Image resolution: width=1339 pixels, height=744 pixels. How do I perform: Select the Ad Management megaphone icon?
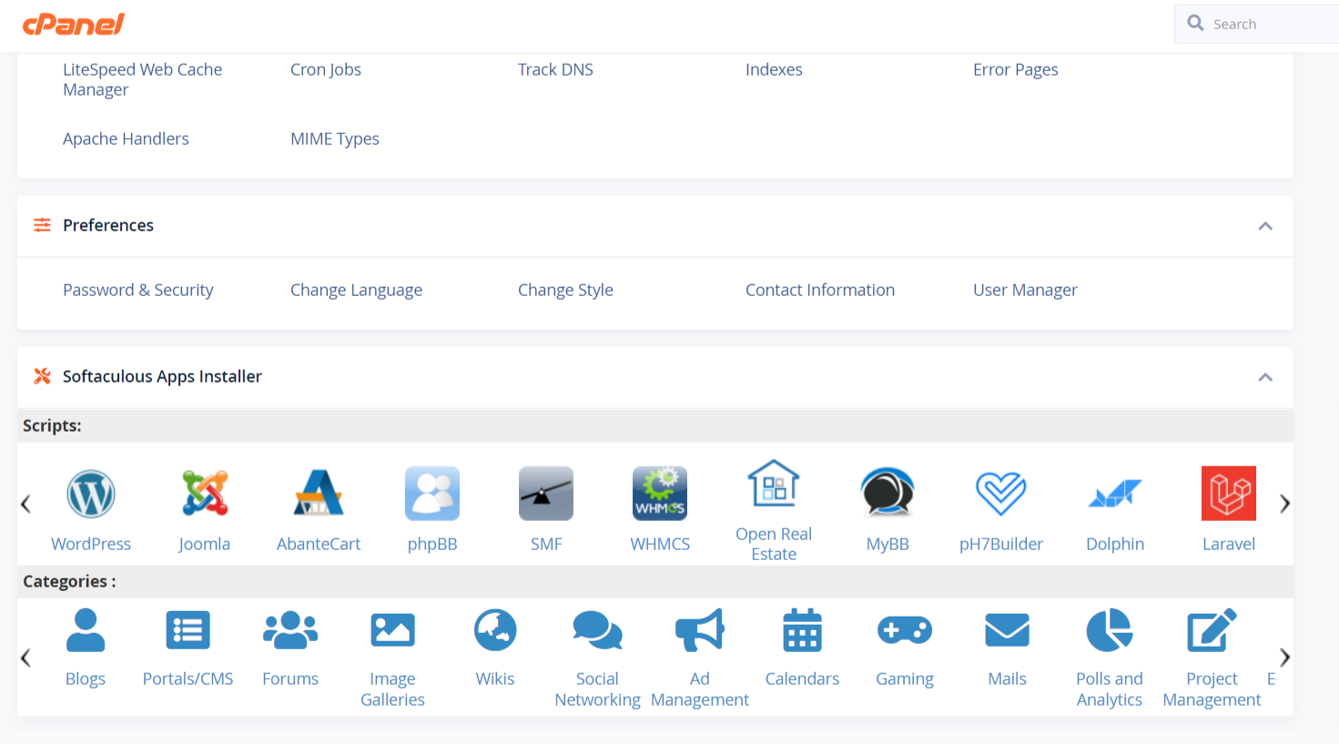pos(700,630)
